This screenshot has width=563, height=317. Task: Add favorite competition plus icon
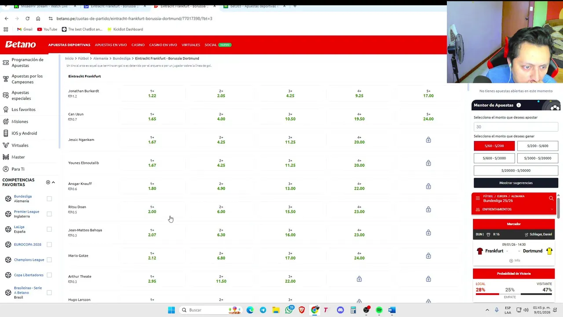[48, 182]
